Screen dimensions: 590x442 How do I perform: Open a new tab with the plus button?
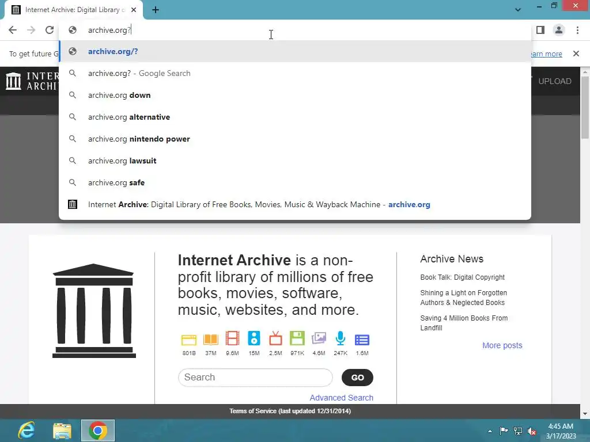[156, 10]
